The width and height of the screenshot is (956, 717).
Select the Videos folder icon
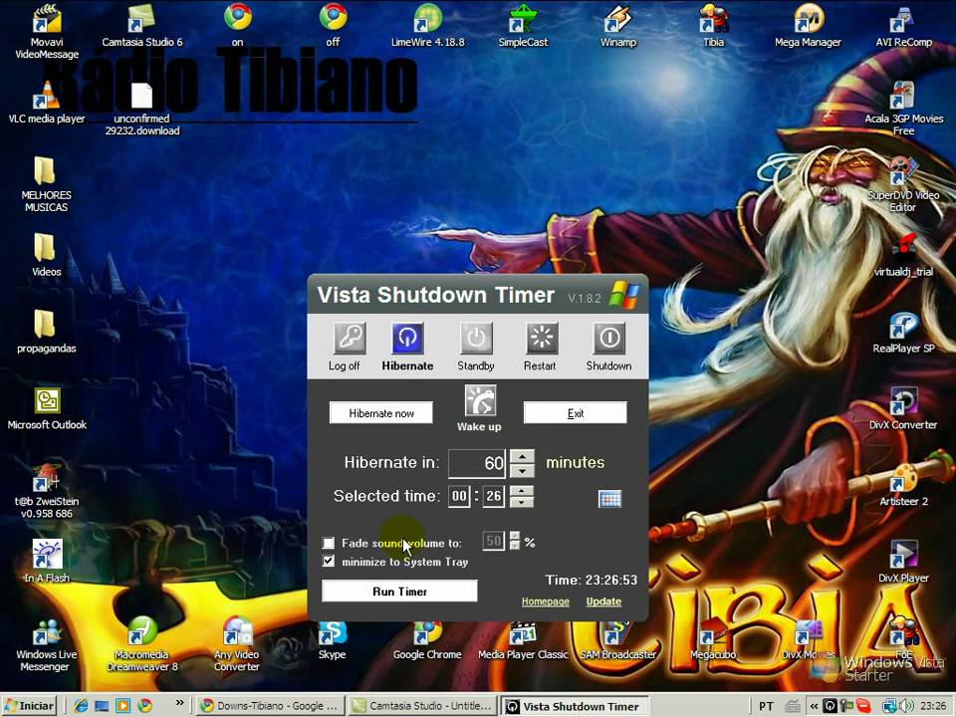(47, 256)
